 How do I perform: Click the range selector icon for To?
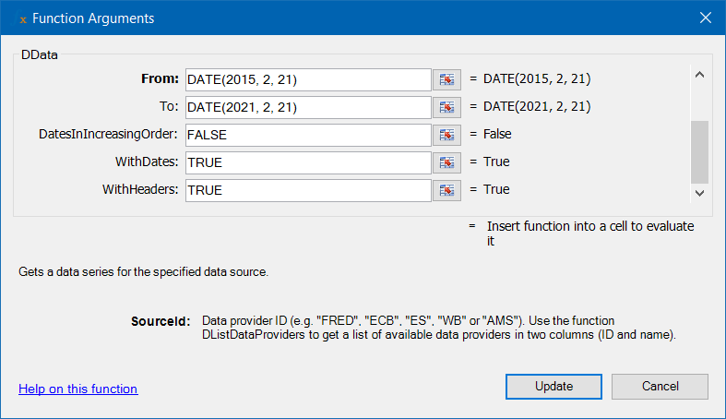(446, 107)
